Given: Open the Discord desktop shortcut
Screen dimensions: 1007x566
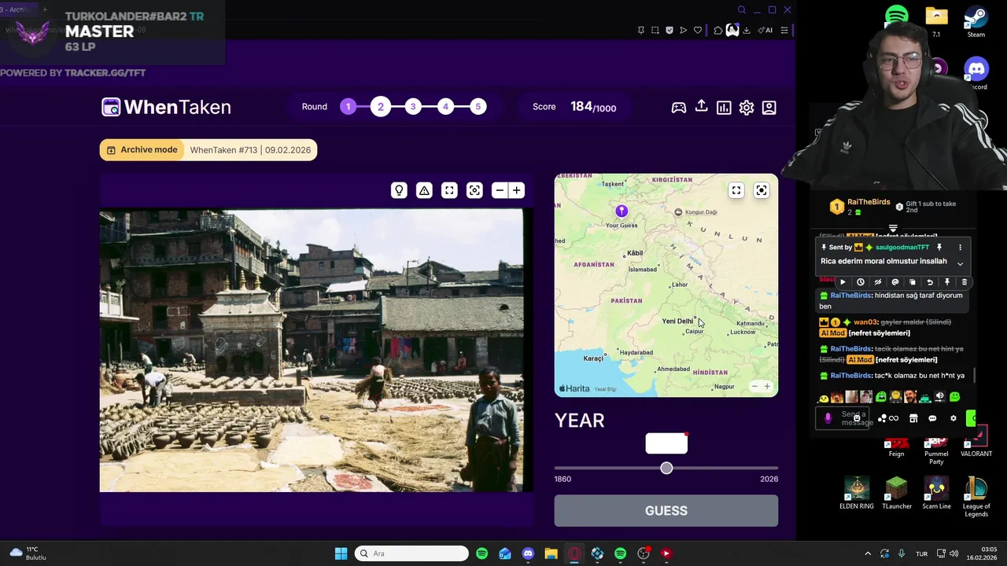Looking at the screenshot, I should 976,73.
